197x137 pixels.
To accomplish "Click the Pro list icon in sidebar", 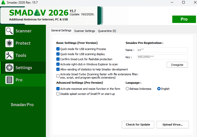I will 9,80.
